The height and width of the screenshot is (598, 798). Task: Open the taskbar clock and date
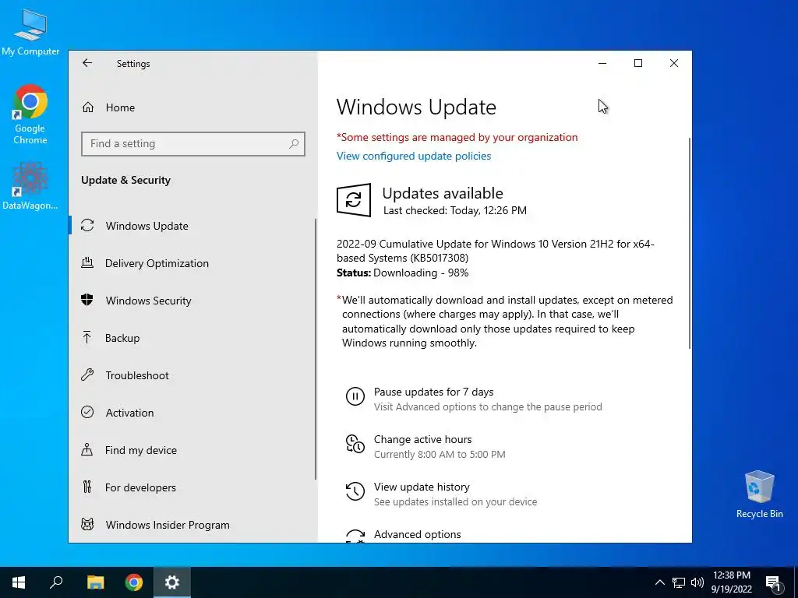731,582
